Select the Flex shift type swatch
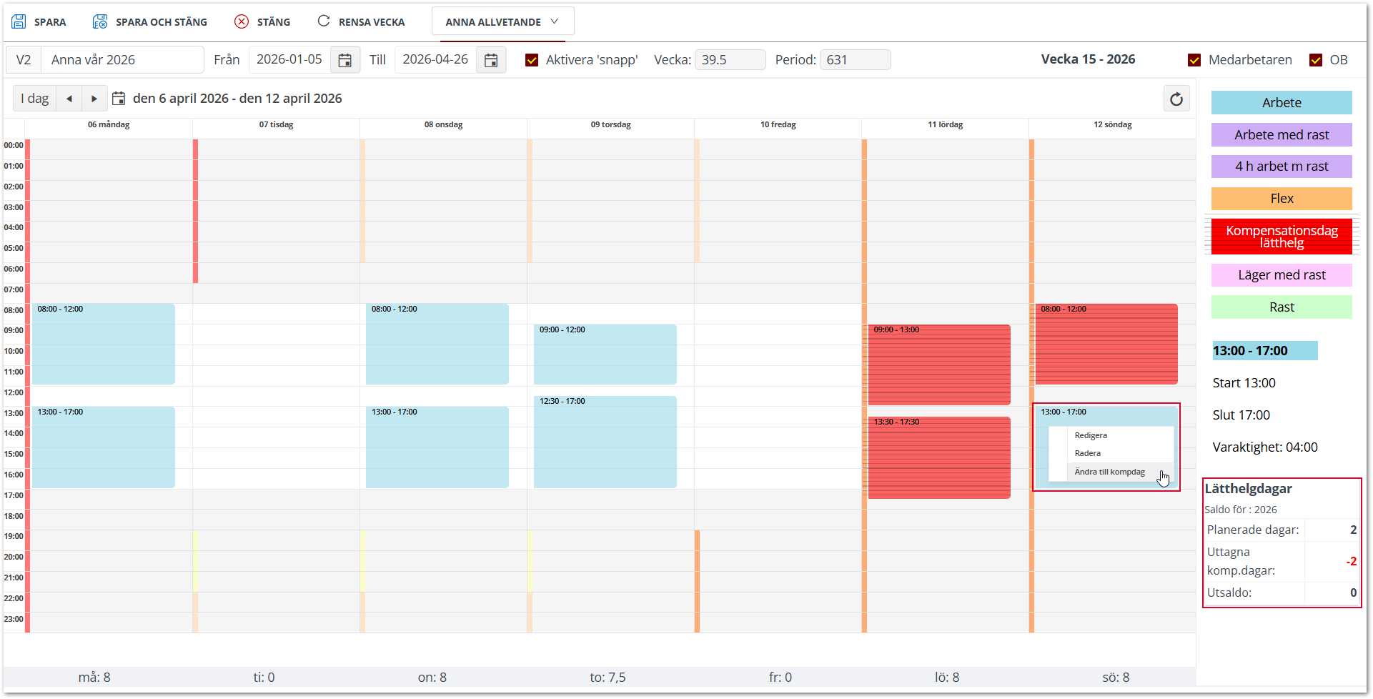 1282,199
